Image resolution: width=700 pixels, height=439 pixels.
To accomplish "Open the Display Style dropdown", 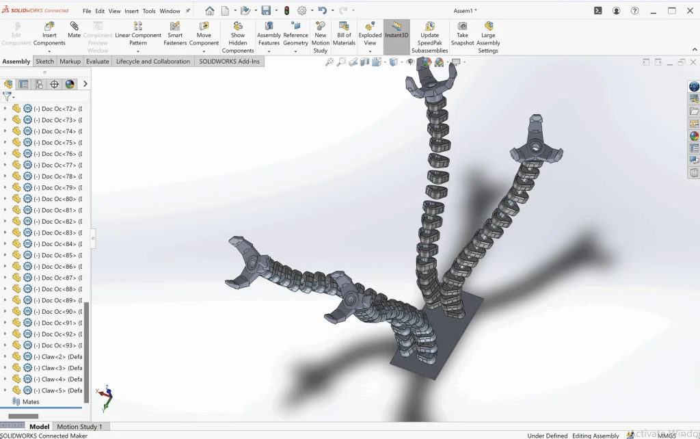I will pos(402,61).
